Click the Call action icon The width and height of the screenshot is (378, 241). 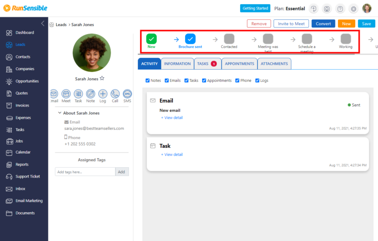click(x=115, y=94)
